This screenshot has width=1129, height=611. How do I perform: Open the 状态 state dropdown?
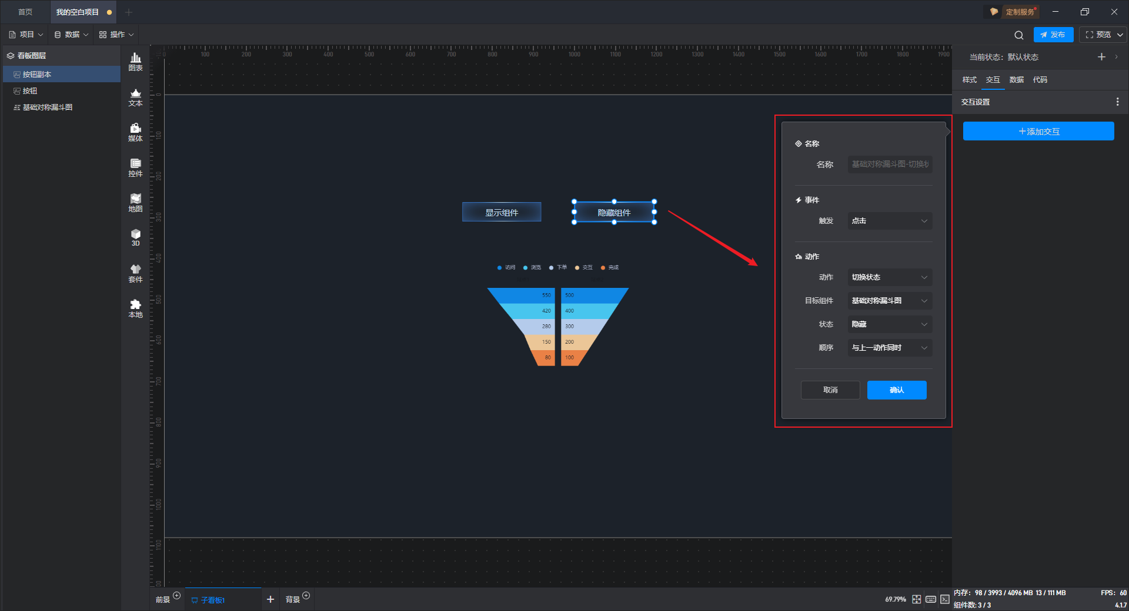click(x=890, y=324)
